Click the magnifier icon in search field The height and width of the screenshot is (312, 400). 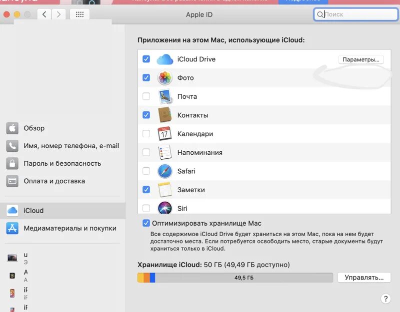(x=319, y=14)
